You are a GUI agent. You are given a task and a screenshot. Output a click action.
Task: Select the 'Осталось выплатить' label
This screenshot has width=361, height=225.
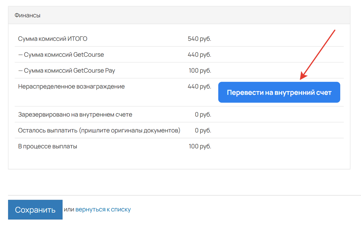pos(99,130)
